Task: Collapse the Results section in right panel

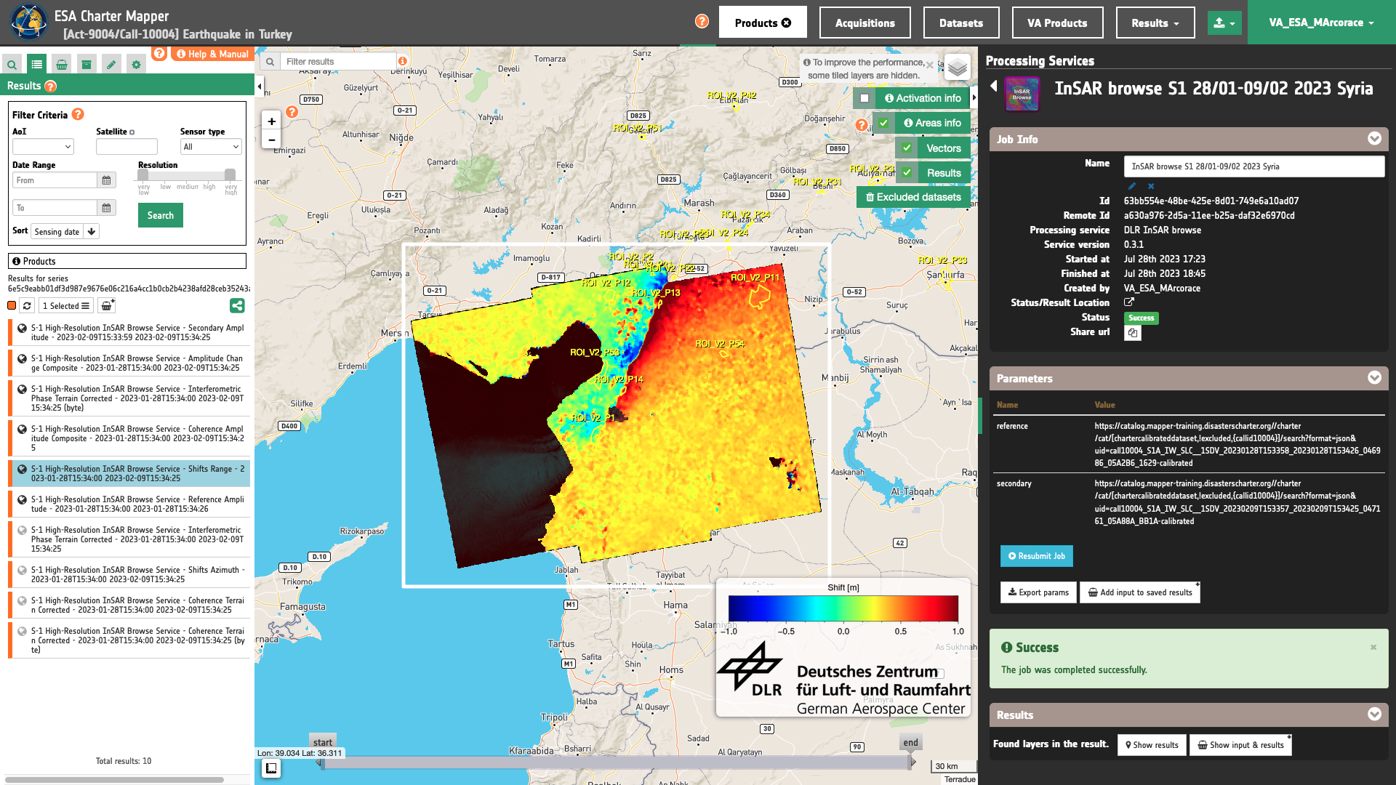Action: pos(1374,714)
